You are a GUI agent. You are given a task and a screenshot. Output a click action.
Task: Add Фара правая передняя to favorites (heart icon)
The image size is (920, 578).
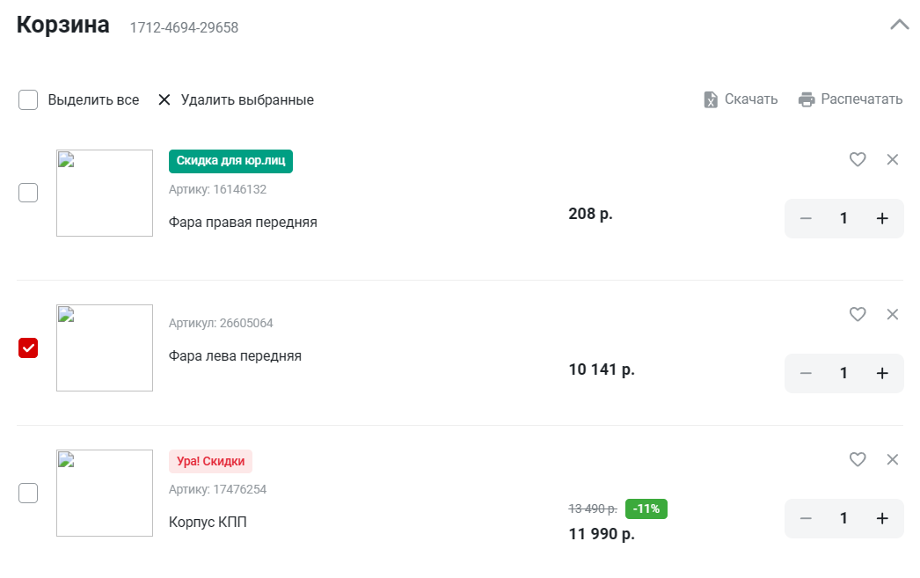[x=858, y=159]
